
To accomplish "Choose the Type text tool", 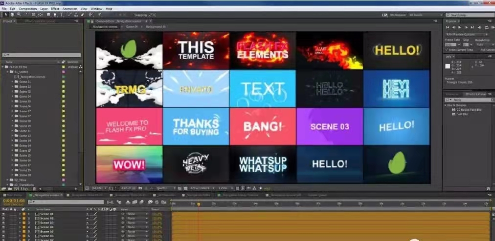I will click(x=61, y=15).
